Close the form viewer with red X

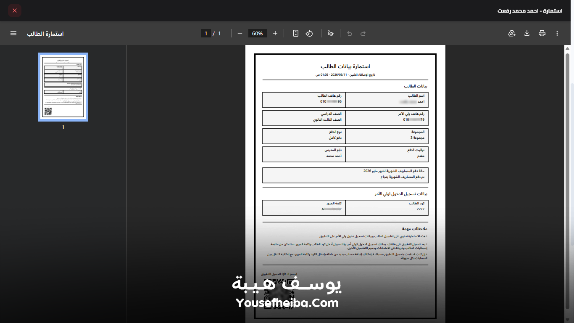tap(15, 11)
